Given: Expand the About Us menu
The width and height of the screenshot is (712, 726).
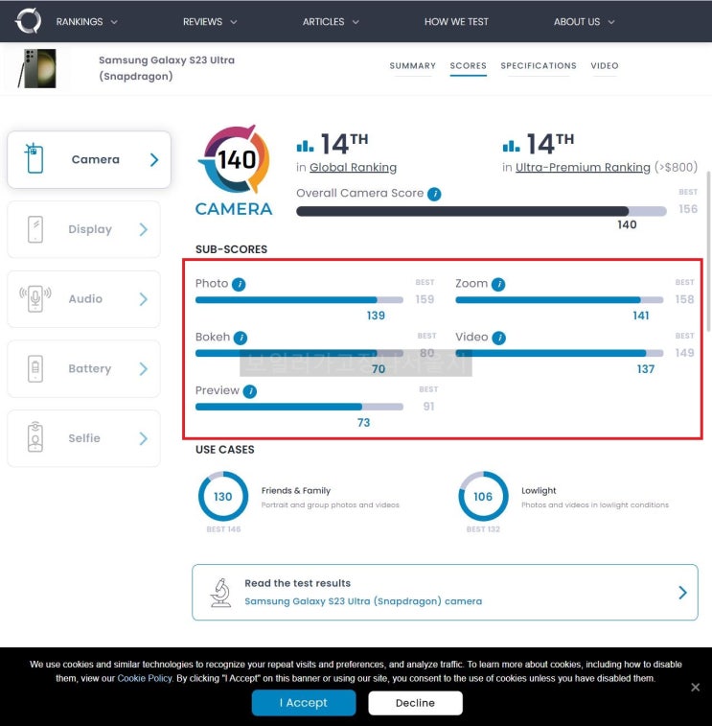Looking at the screenshot, I should [585, 22].
